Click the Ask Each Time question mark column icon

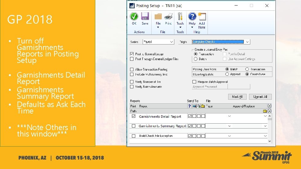pos(189,106)
